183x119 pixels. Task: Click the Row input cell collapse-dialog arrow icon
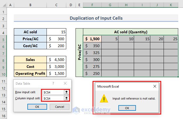66,92
